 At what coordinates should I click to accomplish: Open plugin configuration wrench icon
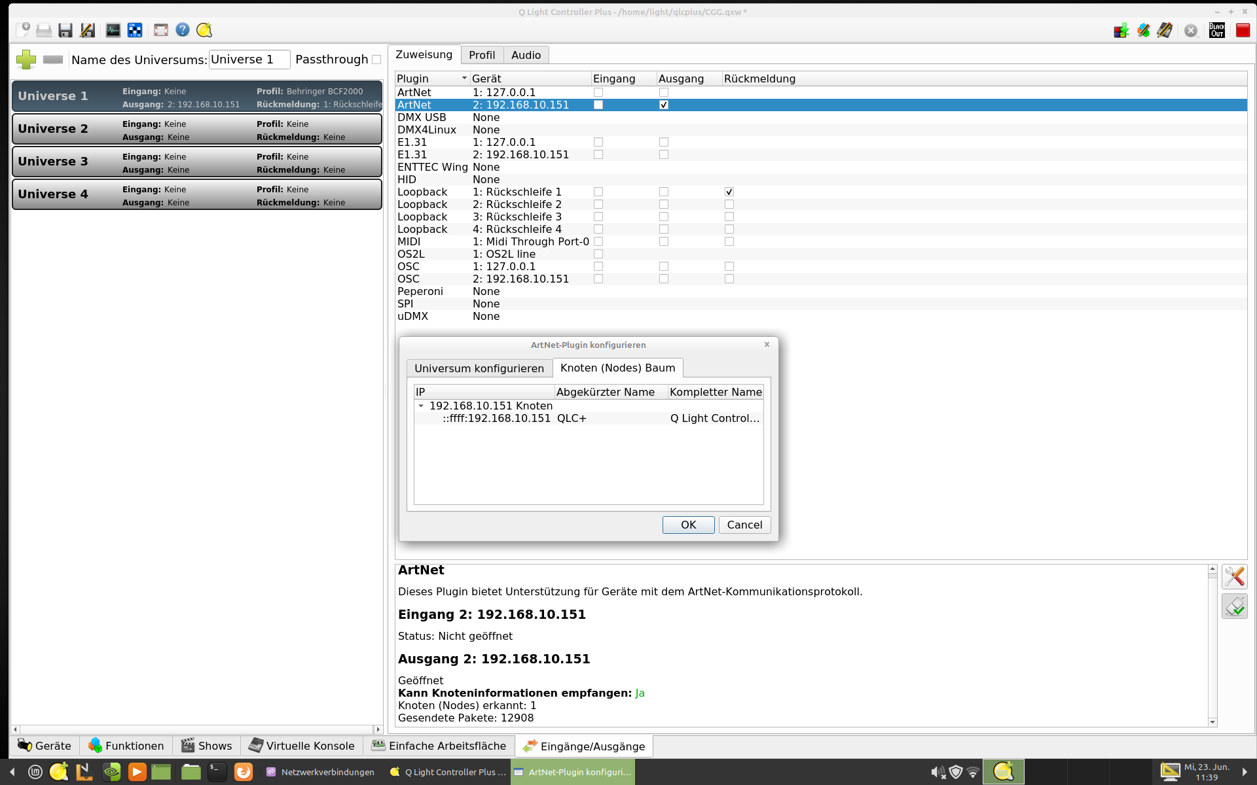click(1235, 576)
